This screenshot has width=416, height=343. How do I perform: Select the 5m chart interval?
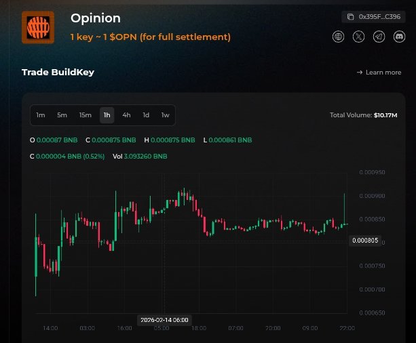[x=62, y=115]
